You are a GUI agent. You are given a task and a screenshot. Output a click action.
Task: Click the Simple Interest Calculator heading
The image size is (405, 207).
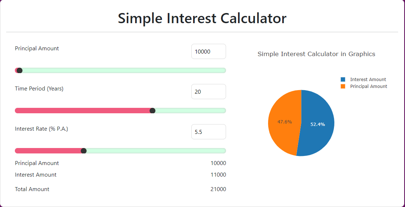tap(202, 18)
